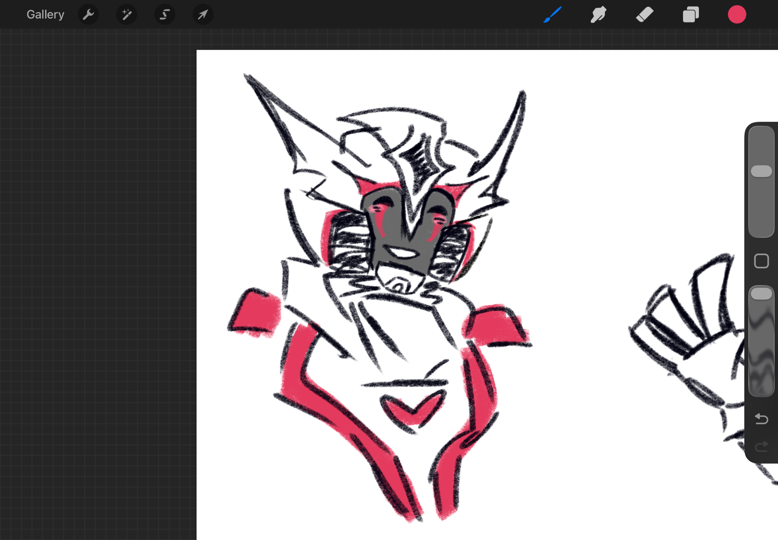Open the Actions wrench menu
This screenshot has width=778, height=540.
[x=88, y=15]
